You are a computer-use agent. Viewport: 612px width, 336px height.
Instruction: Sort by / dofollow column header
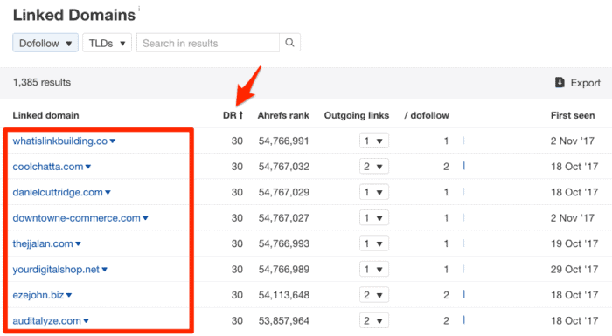[427, 115]
